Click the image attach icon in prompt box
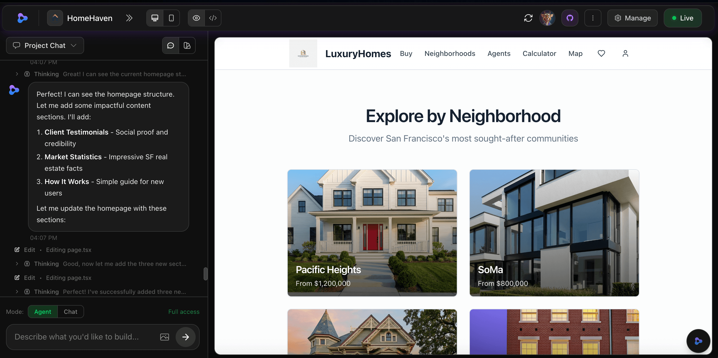The width and height of the screenshot is (718, 358). click(164, 337)
